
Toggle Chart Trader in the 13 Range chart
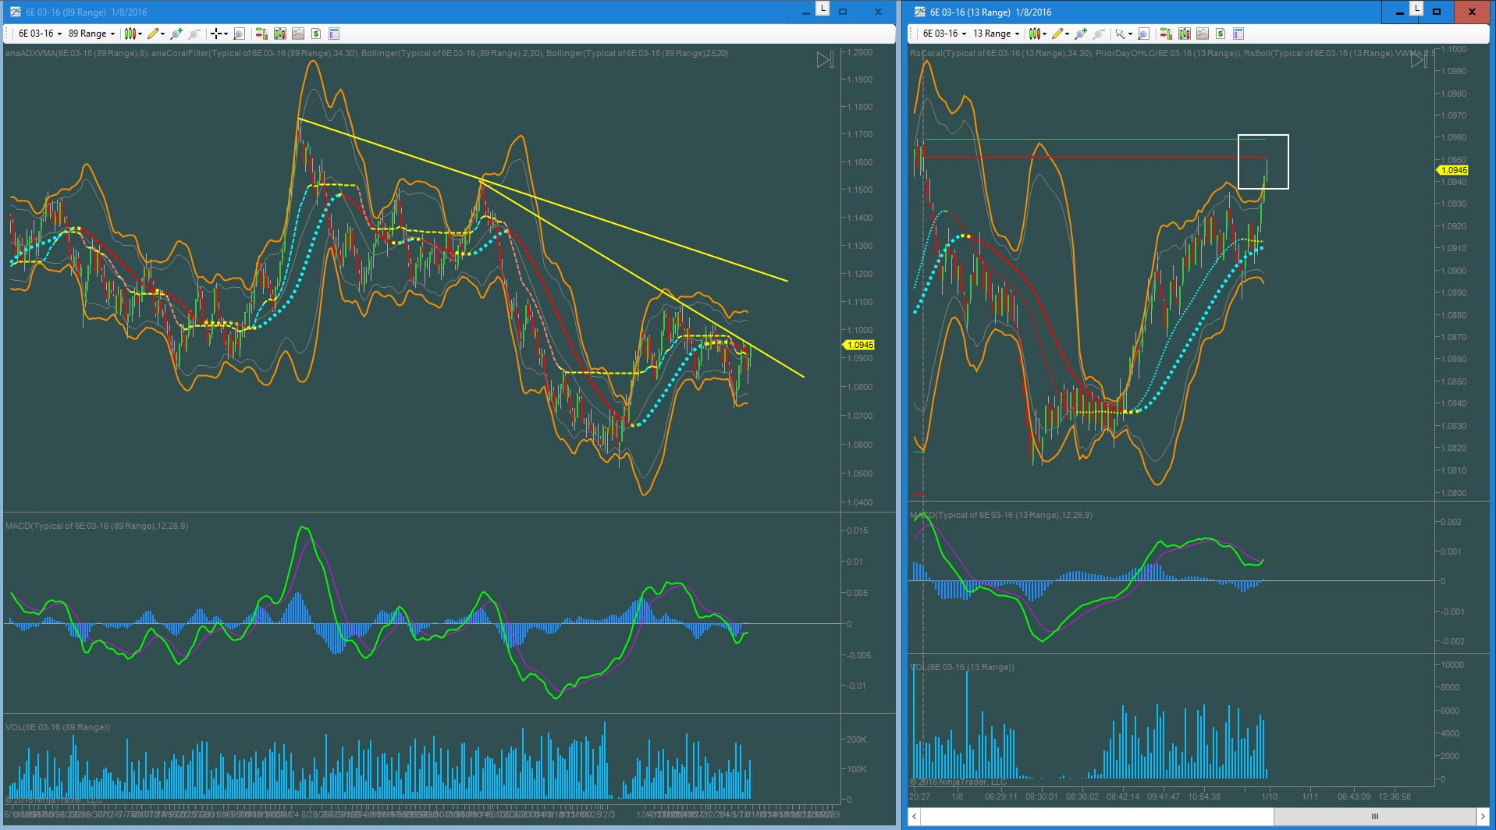tap(1166, 34)
